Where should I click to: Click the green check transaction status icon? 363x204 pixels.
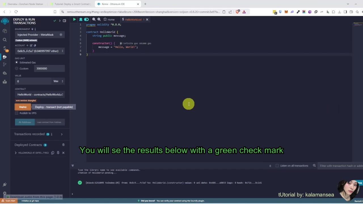pyautogui.click(x=80, y=183)
